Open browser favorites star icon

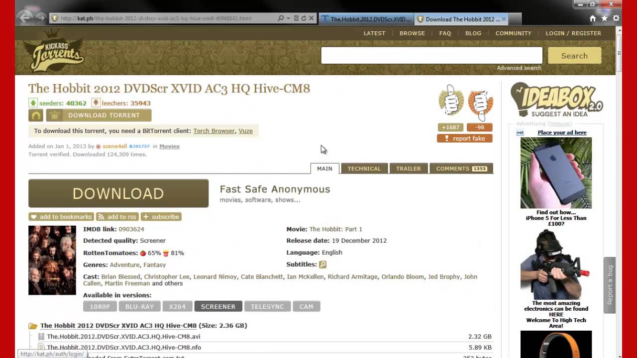(604, 18)
